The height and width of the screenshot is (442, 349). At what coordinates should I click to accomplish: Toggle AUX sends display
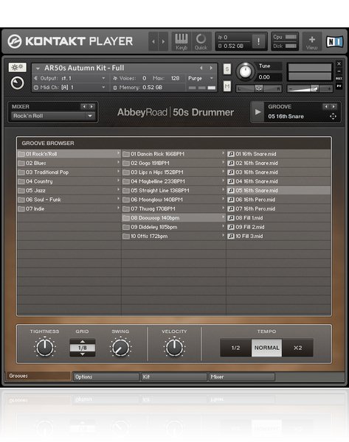click(x=339, y=78)
